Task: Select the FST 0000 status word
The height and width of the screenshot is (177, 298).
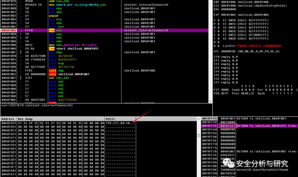Action: point(221,90)
